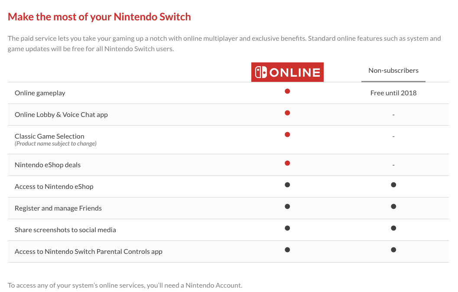Click 'Make the most of your Nintendo Switch' heading
Screen dimensions: 458x292
pyautogui.click(x=99, y=17)
